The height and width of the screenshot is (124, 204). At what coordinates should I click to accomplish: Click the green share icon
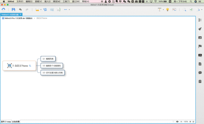coord(191,10)
